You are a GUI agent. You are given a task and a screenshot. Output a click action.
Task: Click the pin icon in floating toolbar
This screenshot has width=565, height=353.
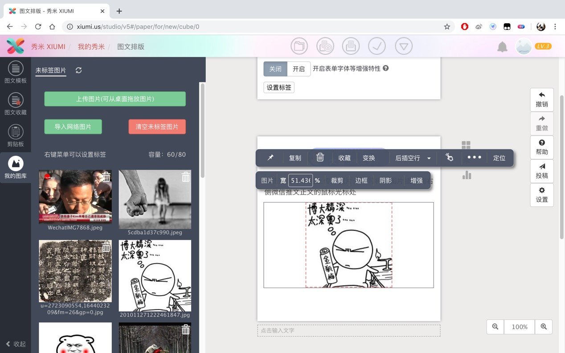(x=270, y=158)
